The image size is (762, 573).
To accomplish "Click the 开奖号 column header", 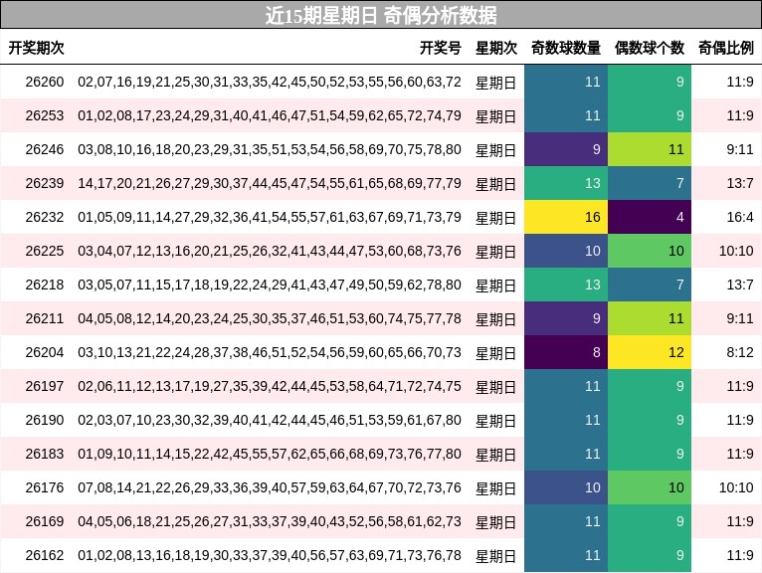I will point(441,48).
